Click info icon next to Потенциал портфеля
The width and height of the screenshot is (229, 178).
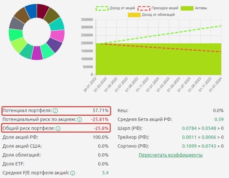[55, 111]
